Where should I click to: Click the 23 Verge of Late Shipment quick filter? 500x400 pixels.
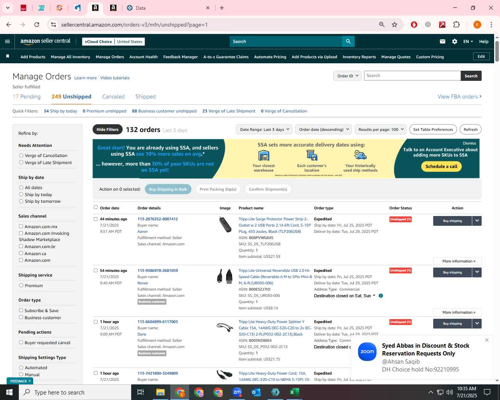229,111
